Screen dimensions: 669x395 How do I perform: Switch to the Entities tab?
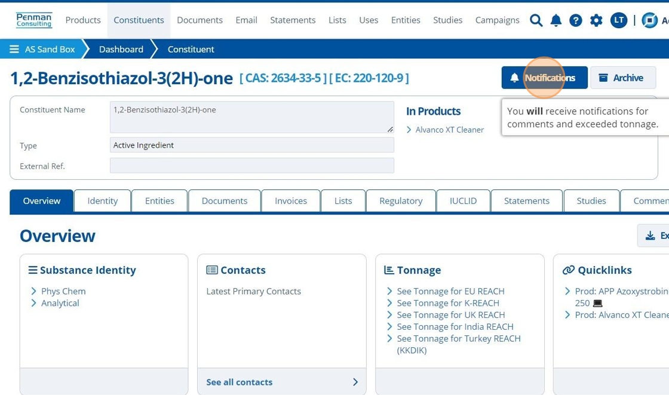159,201
